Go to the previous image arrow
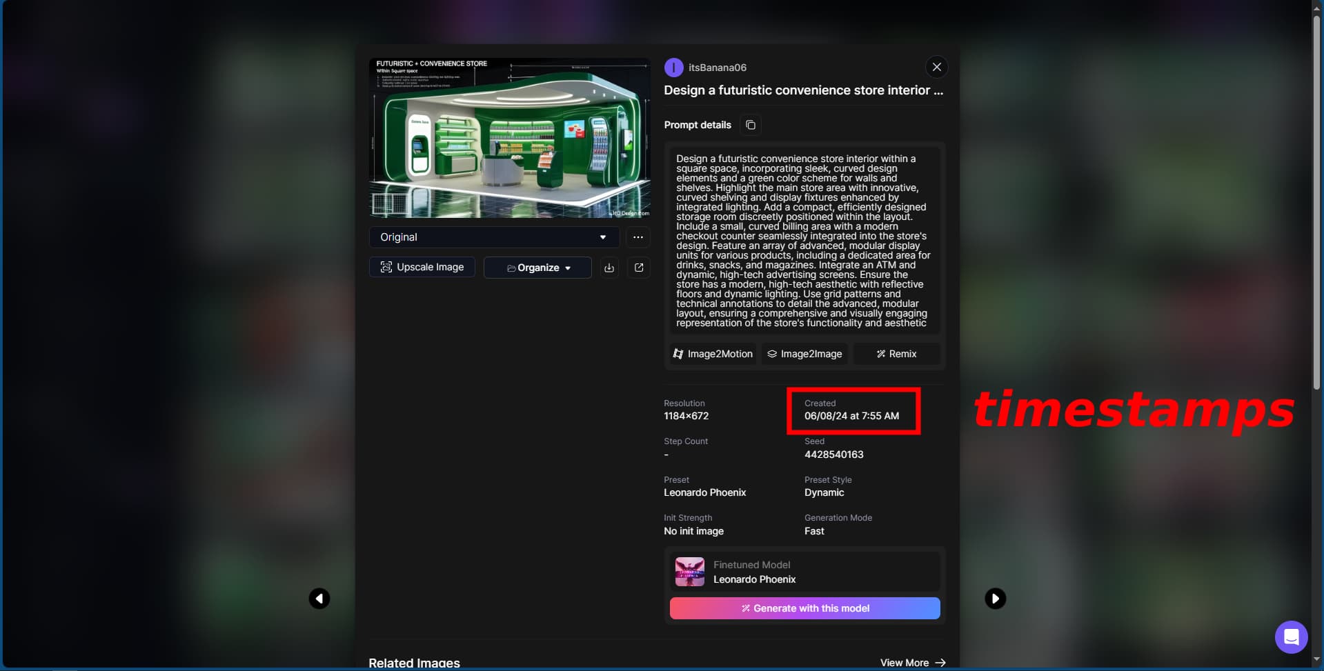Screen dimensions: 1324x671 tap(319, 598)
